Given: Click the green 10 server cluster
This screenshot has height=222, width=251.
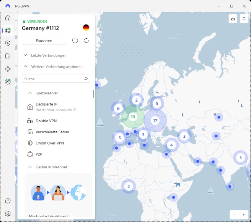Looking at the screenshot, I should (133, 117).
